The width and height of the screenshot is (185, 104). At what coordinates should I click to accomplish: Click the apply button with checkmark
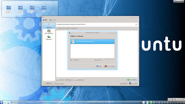click(124, 83)
